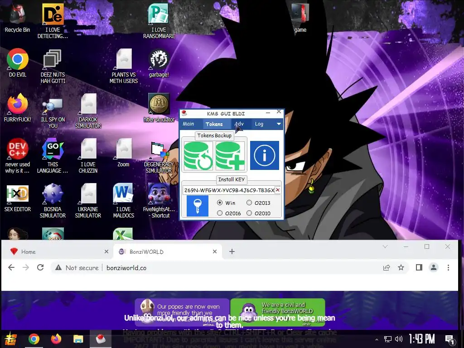Select the O2016 radio button
The image size is (464, 348).
[220, 213]
